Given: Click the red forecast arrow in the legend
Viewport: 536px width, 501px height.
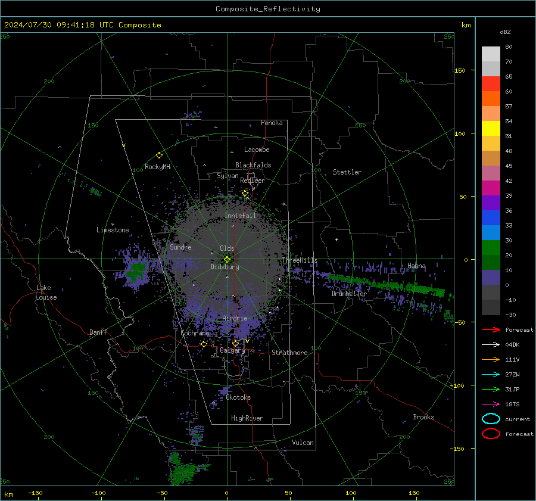Looking at the screenshot, I should [491, 329].
